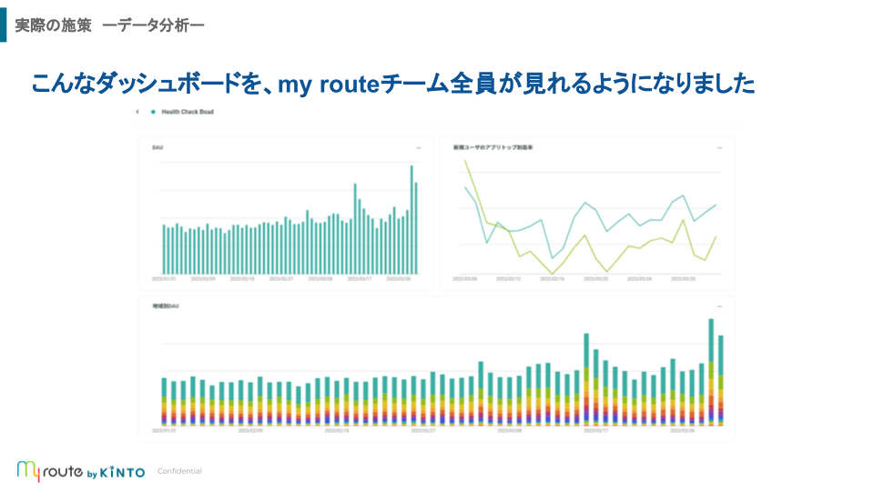Click the teal dot icon before Health Check Boad
874x491 pixels.
[153, 112]
